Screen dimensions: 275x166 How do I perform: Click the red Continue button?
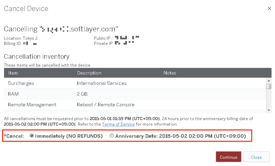click(x=228, y=157)
